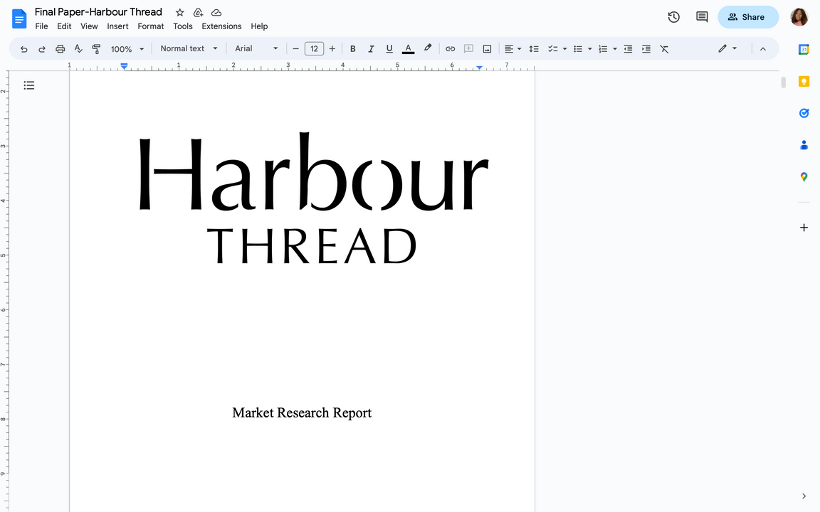Open the Arial font dropdown

click(x=256, y=48)
